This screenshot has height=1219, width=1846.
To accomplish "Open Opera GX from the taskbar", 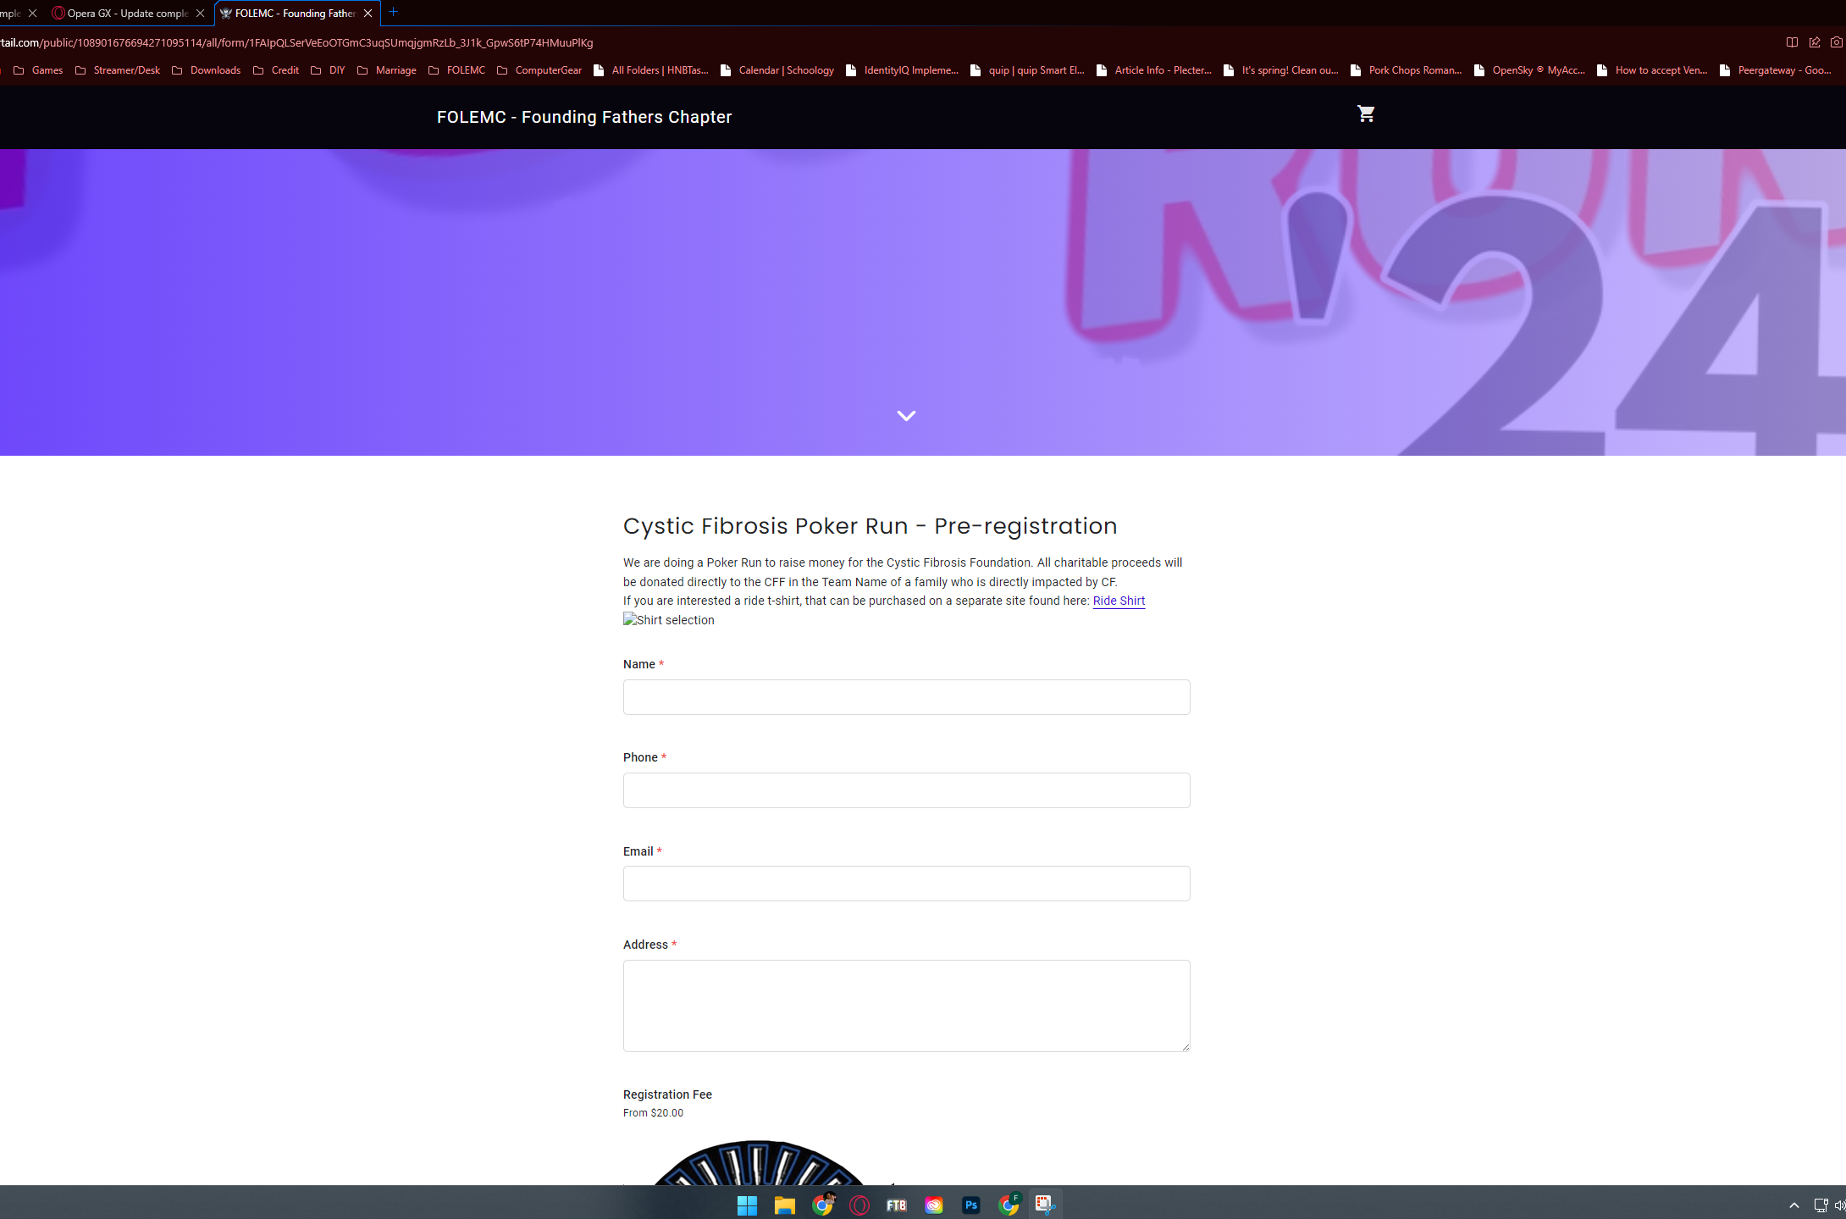I will point(859,1205).
